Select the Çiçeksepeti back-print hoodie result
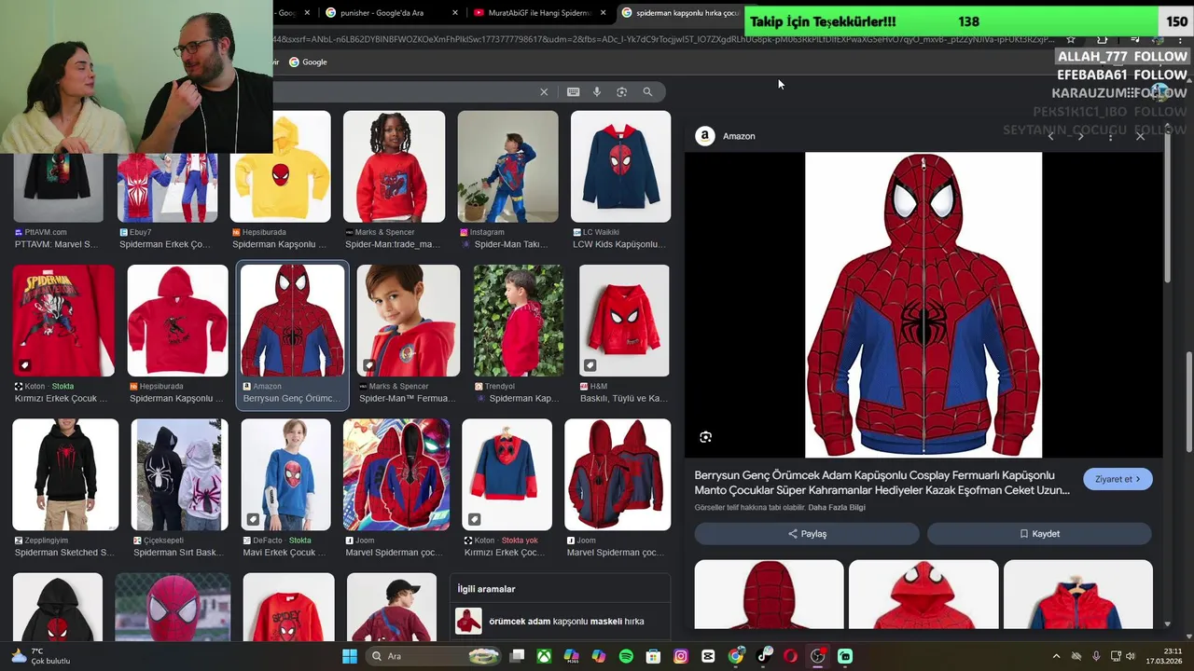 coord(179,474)
